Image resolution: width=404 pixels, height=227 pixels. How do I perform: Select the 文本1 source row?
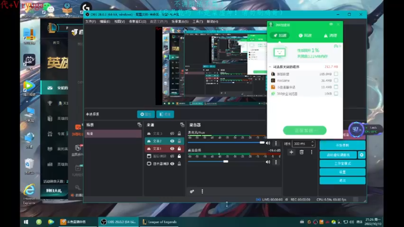click(165, 148)
